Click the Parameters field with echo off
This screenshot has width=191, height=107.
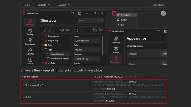[x=87, y=59]
